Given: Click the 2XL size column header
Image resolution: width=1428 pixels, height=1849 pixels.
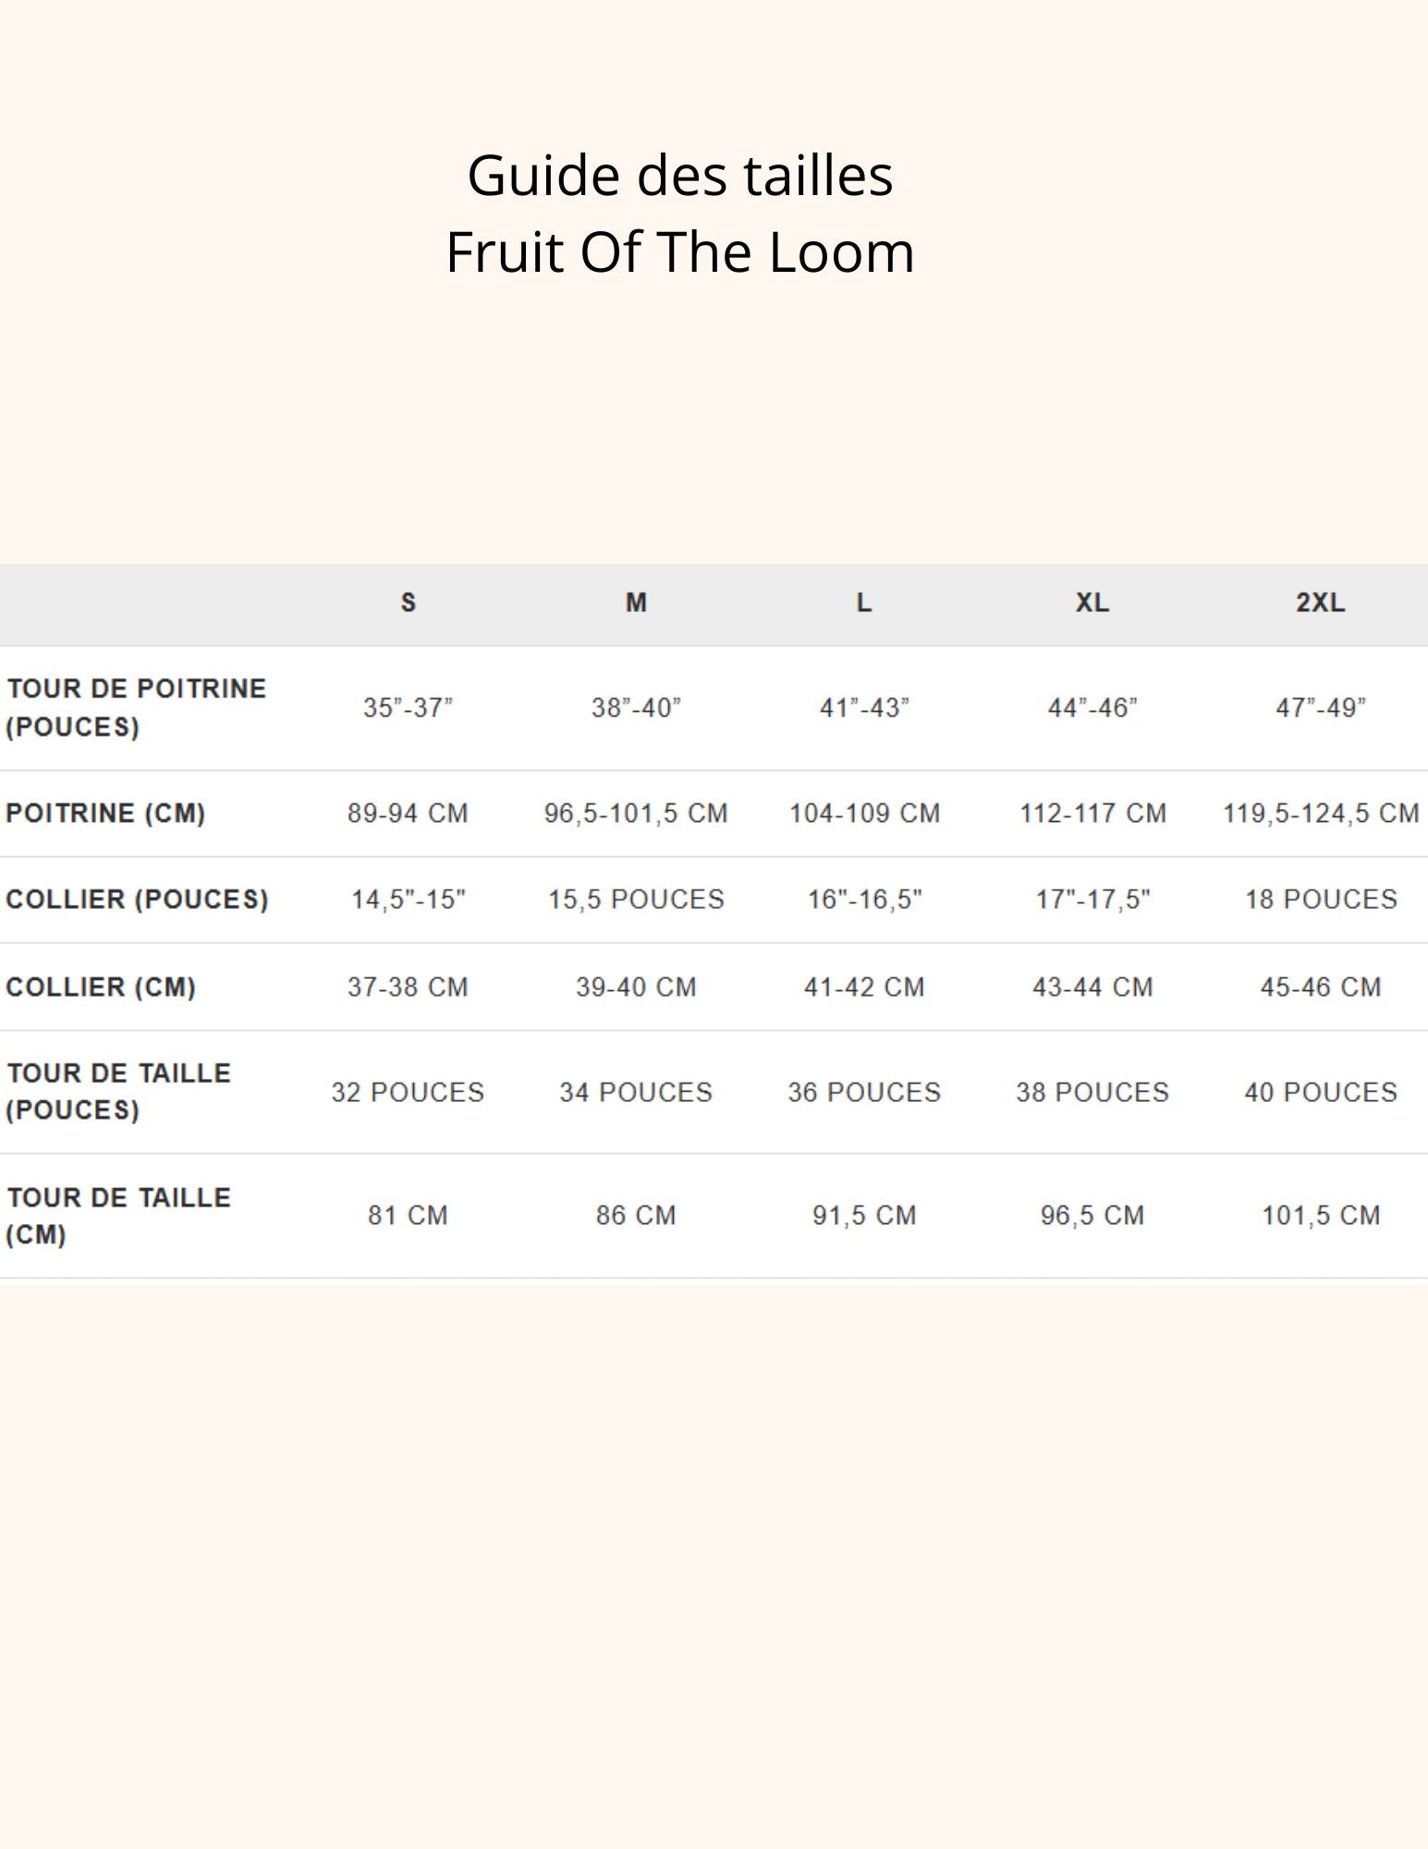Looking at the screenshot, I should [1320, 603].
